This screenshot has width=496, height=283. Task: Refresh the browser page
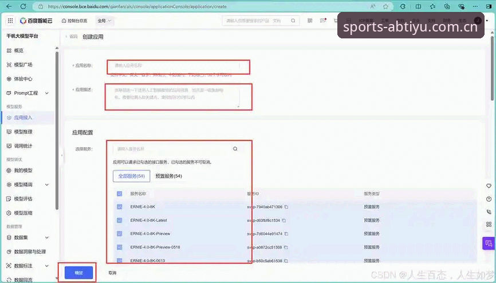pos(23,6)
